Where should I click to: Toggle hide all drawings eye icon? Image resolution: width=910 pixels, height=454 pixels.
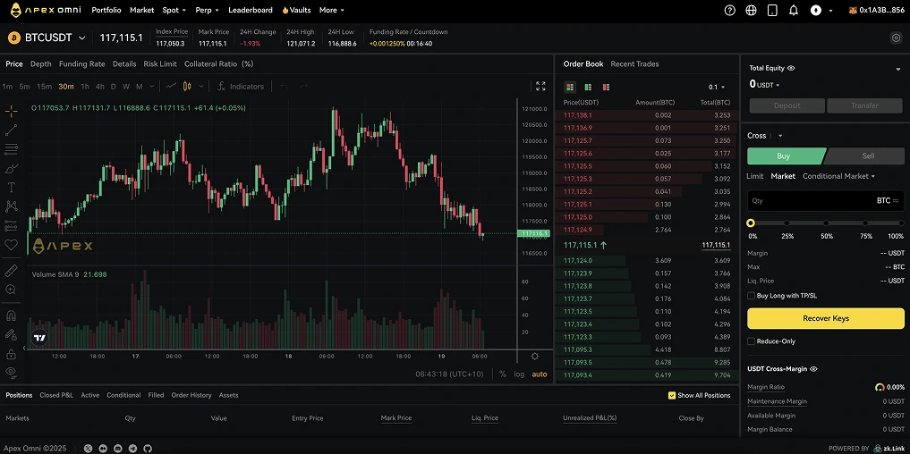(x=11, y=373)
